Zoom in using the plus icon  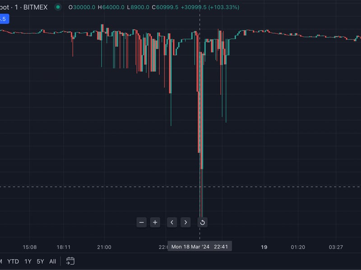pyautogui.click(x=155, y=222)
